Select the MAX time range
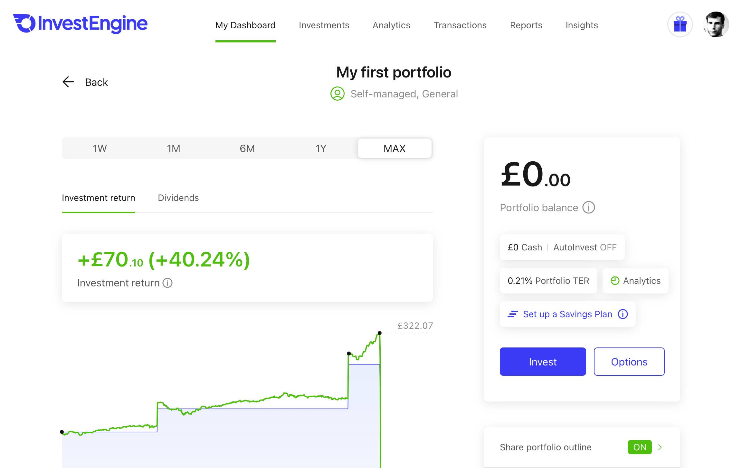The height and width of the screenshot is (468, 742). (395, 148)
